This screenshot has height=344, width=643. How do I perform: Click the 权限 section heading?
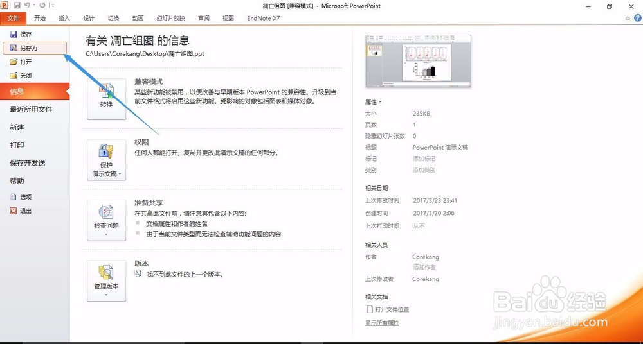[141, 142]
